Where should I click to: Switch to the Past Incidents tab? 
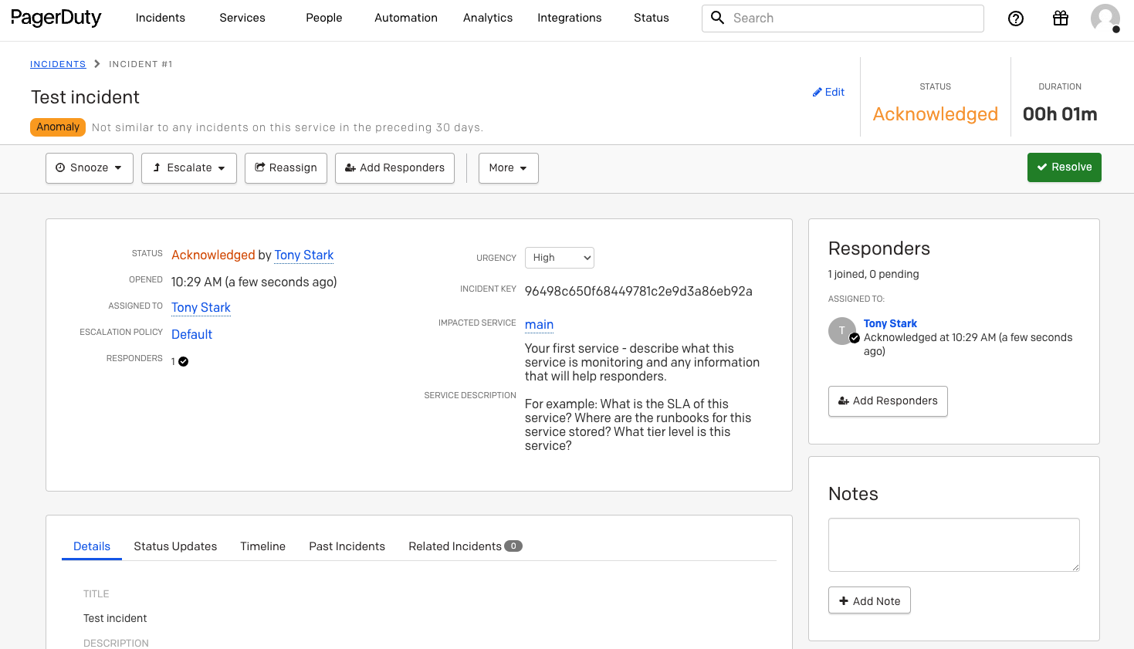tap(347, 546)
